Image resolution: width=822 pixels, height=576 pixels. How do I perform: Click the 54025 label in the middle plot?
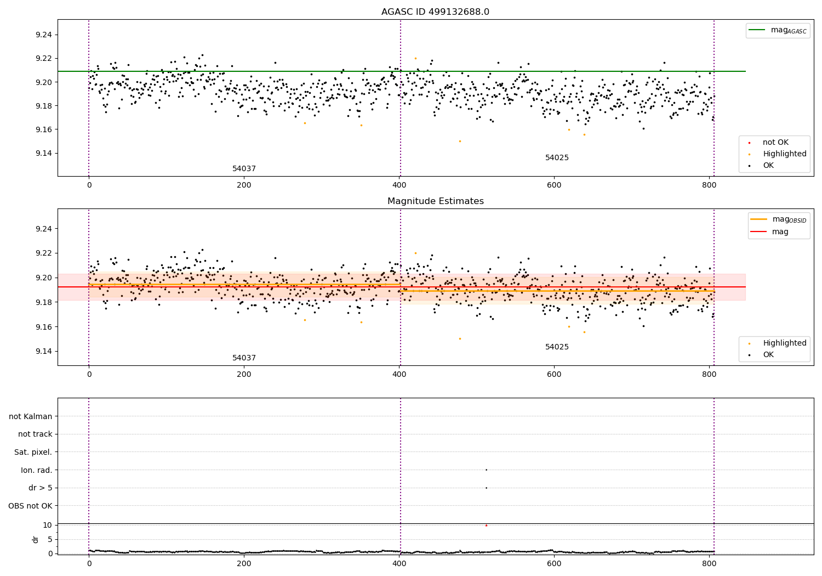click(557, 347)
